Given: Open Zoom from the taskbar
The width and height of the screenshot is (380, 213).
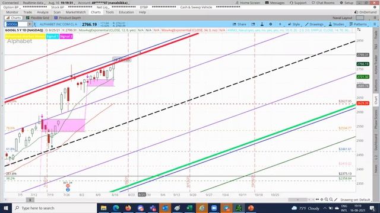Looking at the screenshot, I should pos(214,208).
